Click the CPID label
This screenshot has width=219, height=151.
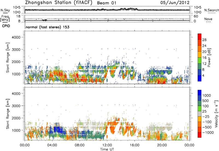6,26
